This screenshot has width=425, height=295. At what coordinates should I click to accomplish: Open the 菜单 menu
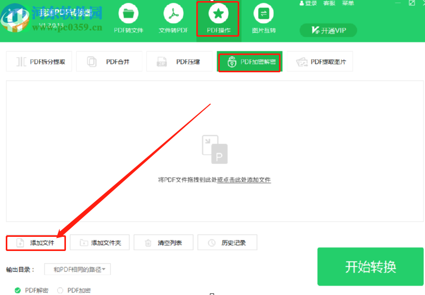348,3
